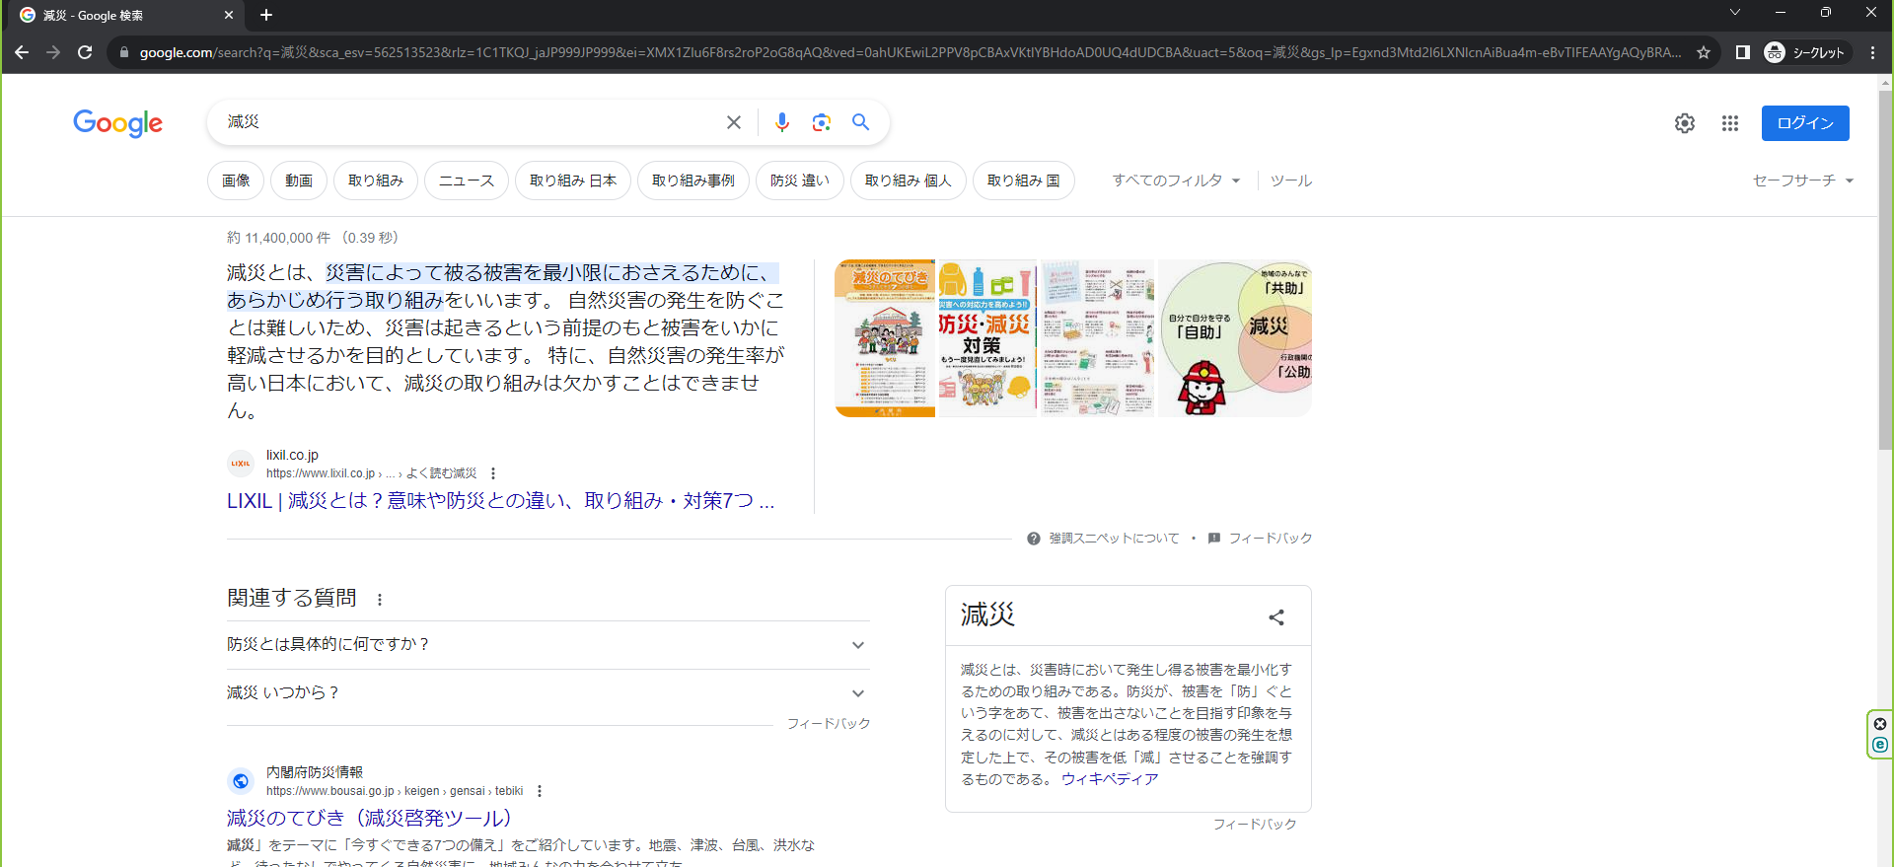The width and height of the screenshot is (1894, 867).
Task: Click フィードバック under related questions
Action: (x=829, y=724)
